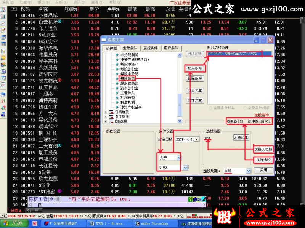
Task: Open the 大于 comparison dropdown
Action: click(179, 158)
